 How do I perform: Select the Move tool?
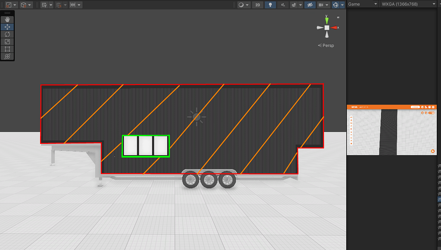[7, 27]
